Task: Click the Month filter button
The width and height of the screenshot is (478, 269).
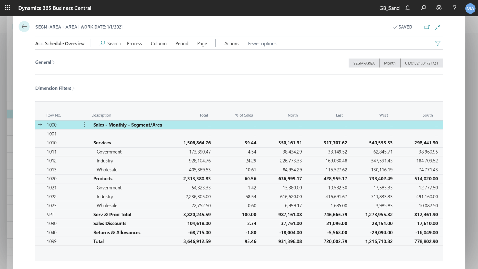Action: click(390, 63)
